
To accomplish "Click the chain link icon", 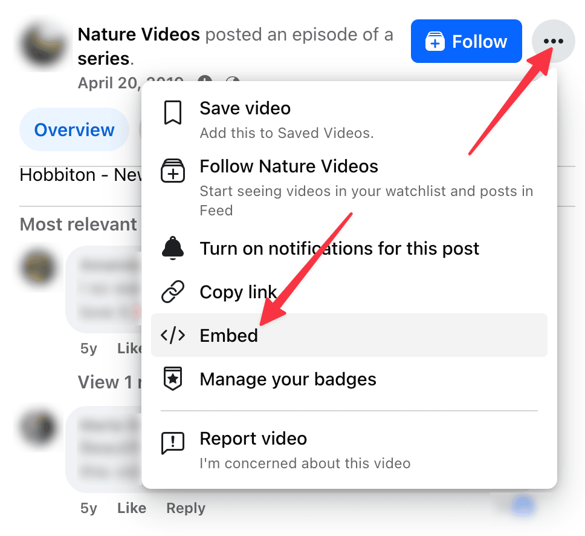I will pos(173,292).
